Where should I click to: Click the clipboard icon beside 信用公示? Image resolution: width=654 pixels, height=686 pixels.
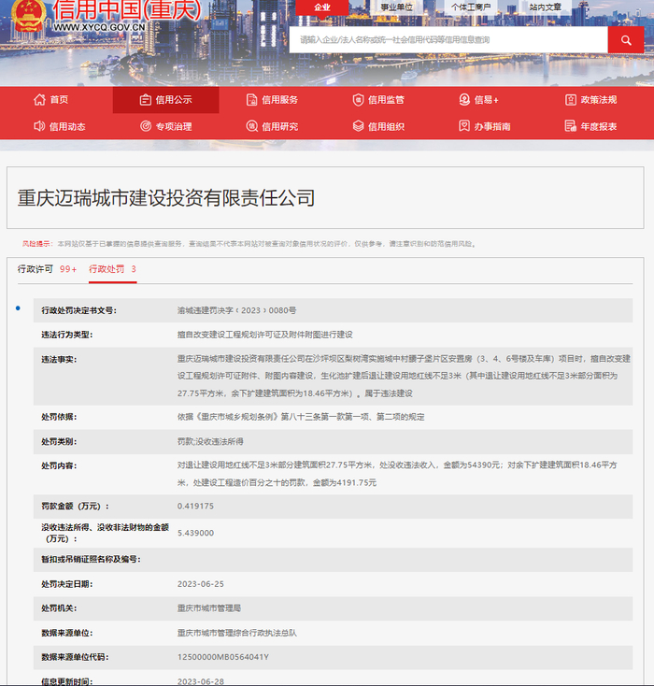145,100
